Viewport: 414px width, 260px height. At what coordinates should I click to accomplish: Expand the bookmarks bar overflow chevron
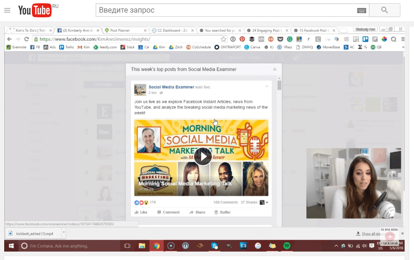click(403, 47)
